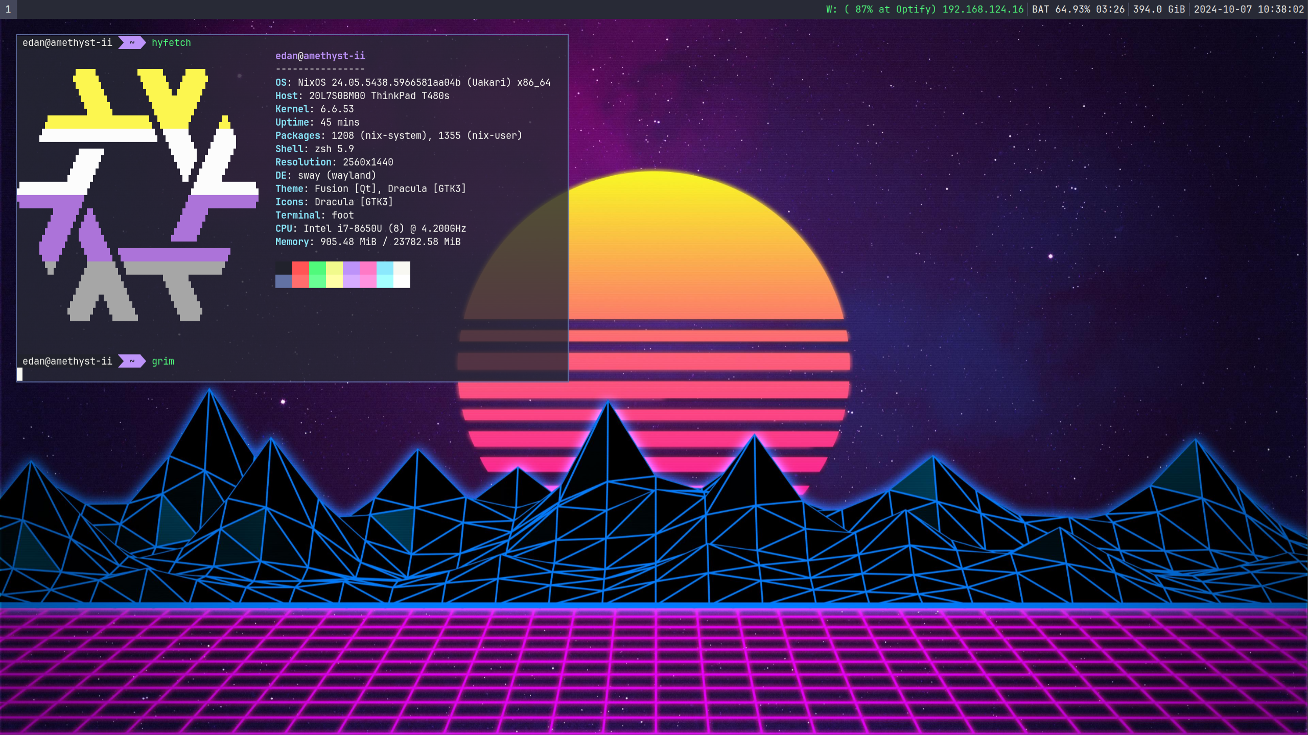
Task: Click the purple tilde prompt arrow after hyfetch line
Action: (132, 43)
